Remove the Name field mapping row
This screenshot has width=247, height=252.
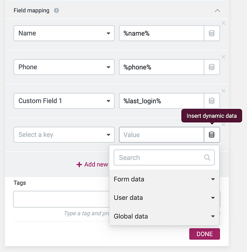(223, 23)
